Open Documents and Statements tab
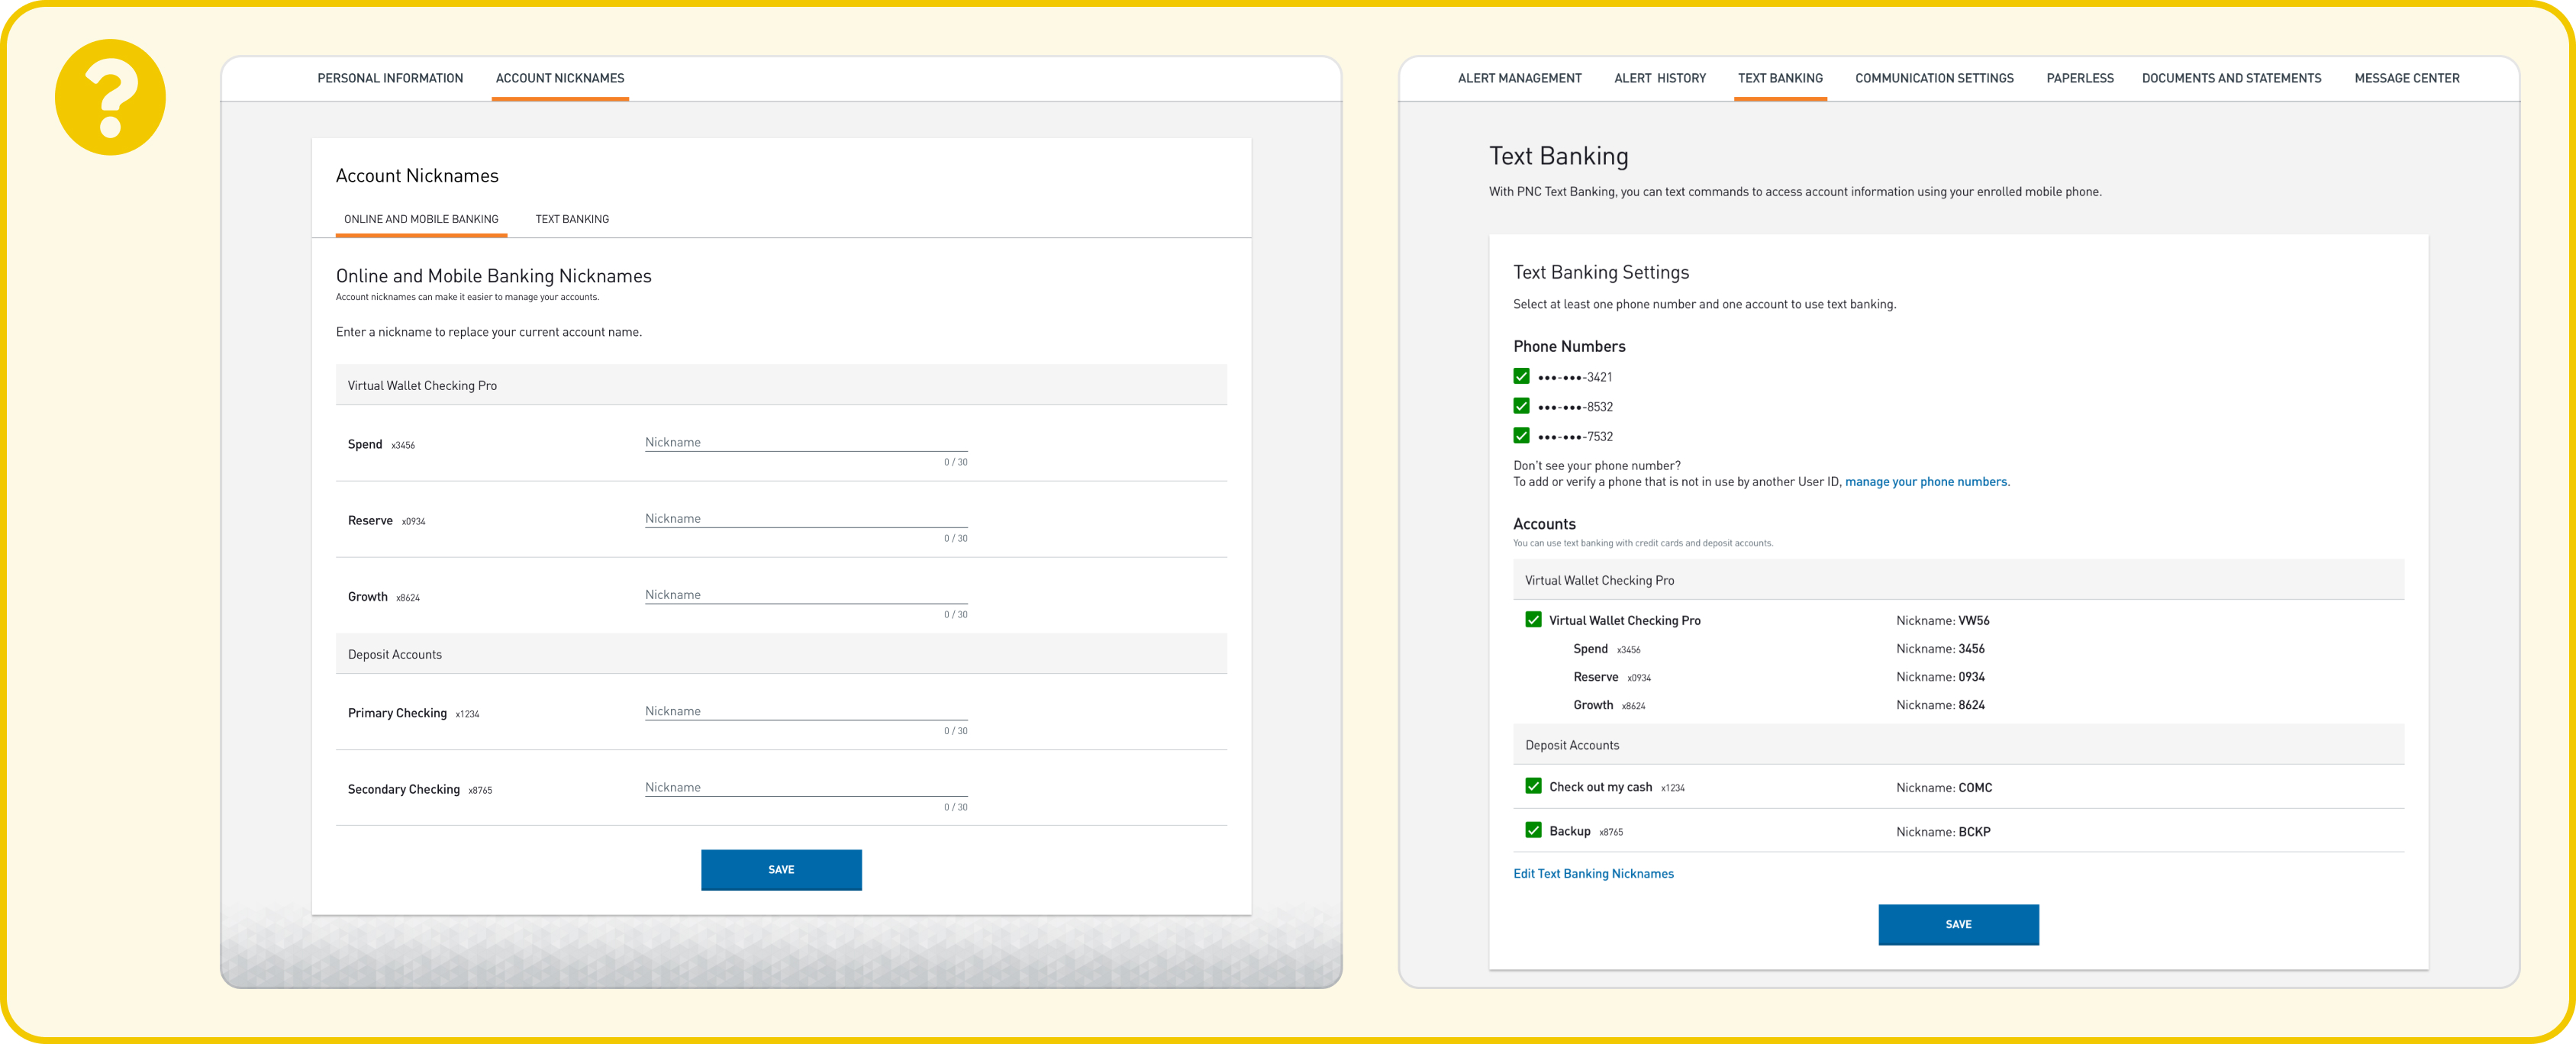This screenshot has width=2576, height=1044. point(2231,78)
